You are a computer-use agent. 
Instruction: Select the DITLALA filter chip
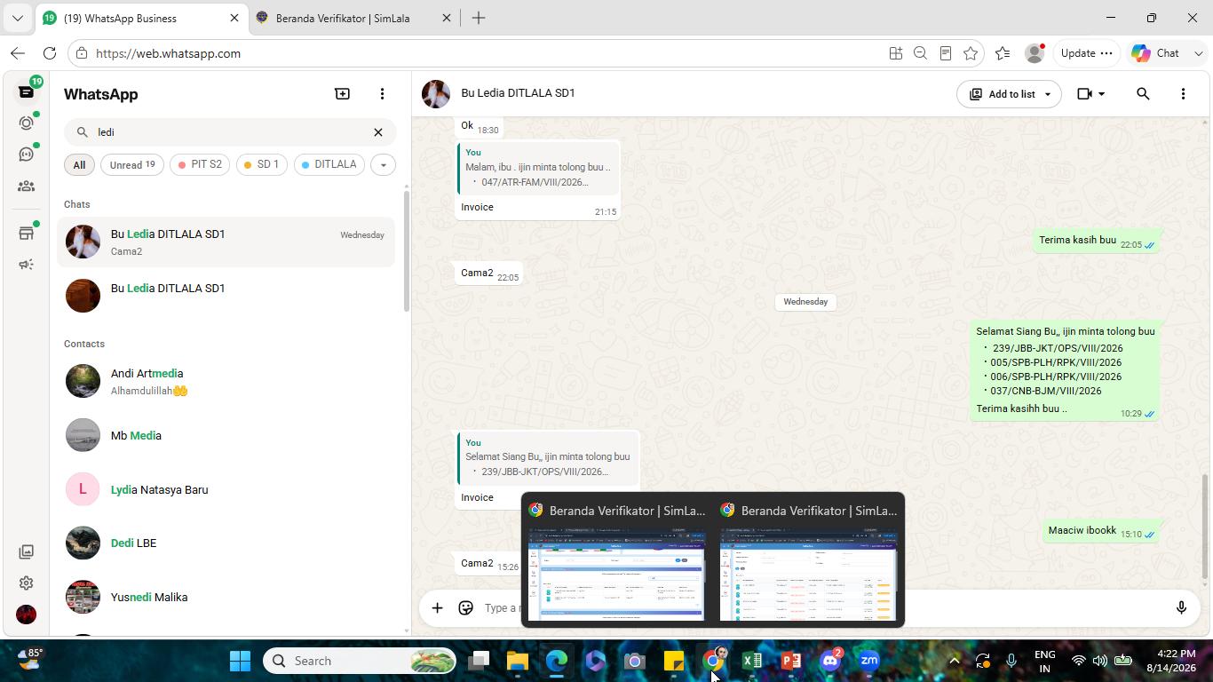(x=329, y=164)
